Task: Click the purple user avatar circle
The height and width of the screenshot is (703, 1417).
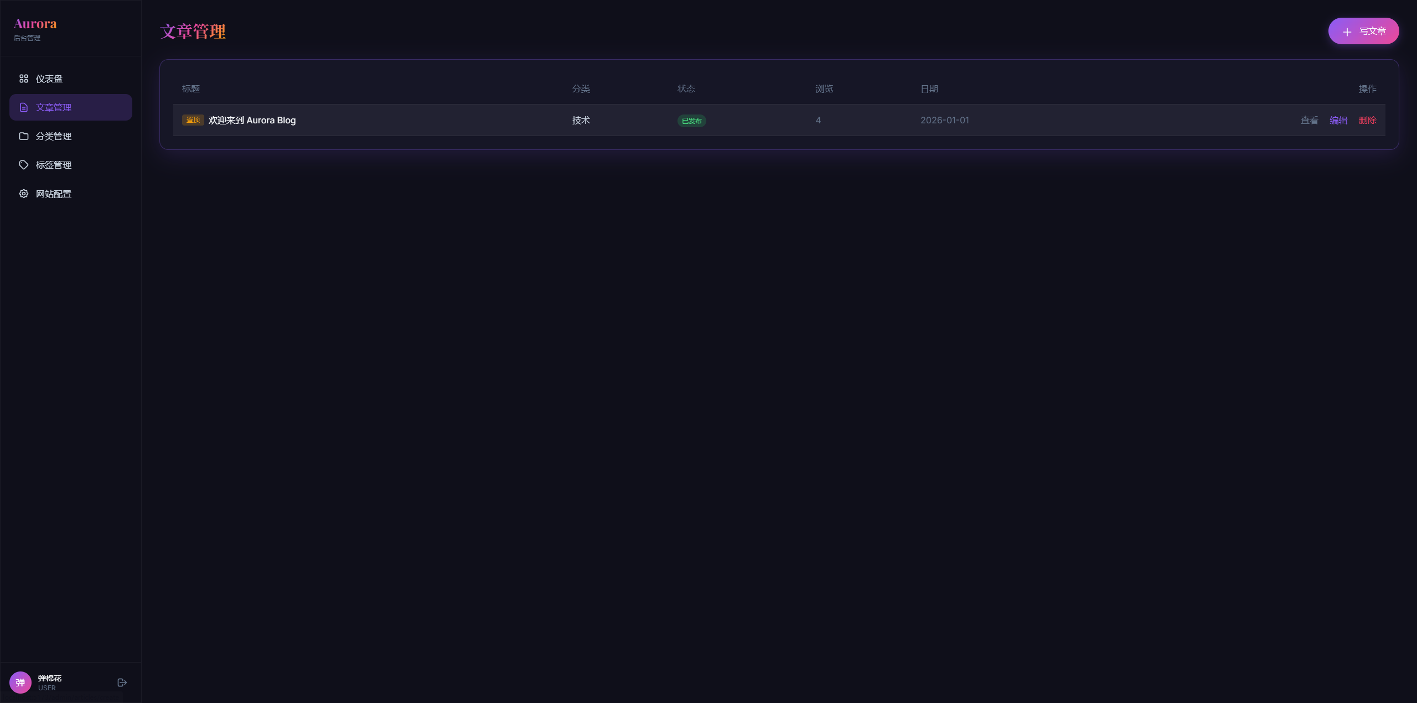Action: tap(20, 683)
